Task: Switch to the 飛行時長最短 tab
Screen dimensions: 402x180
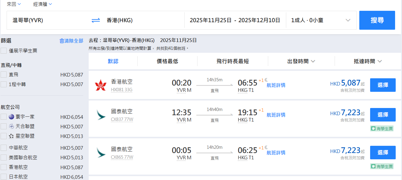Action: click(232, 61)
